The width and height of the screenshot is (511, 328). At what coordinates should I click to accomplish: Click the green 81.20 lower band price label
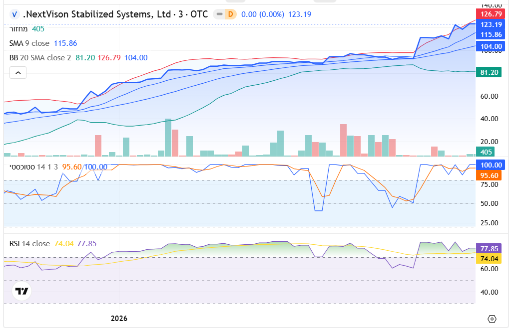pos(491,72)
